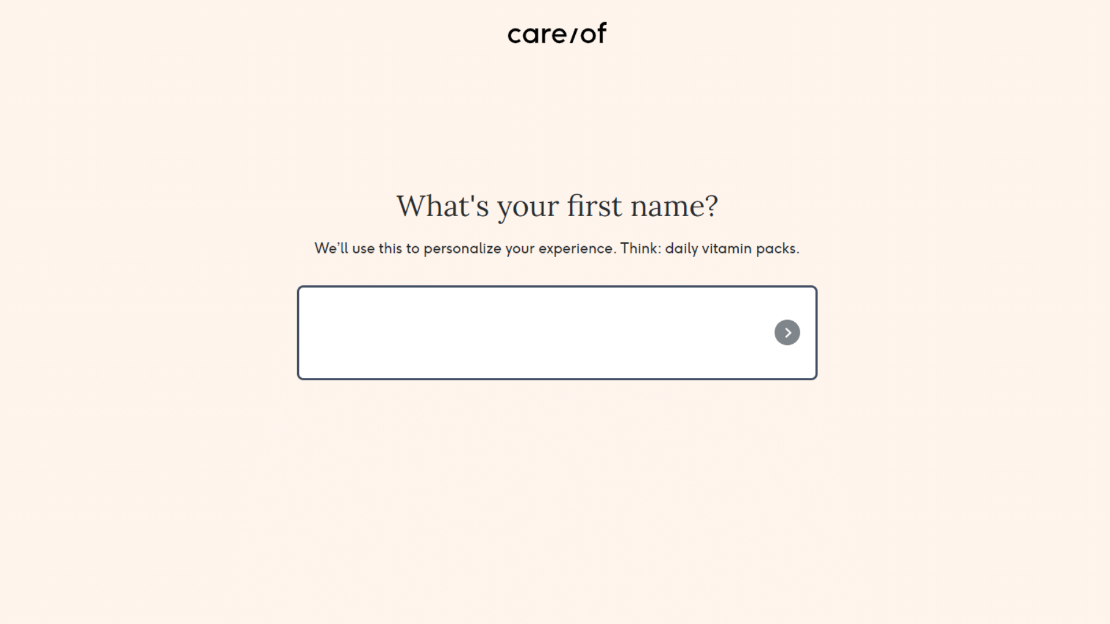Submit name using the right arrow button

(x=787, y=332)
